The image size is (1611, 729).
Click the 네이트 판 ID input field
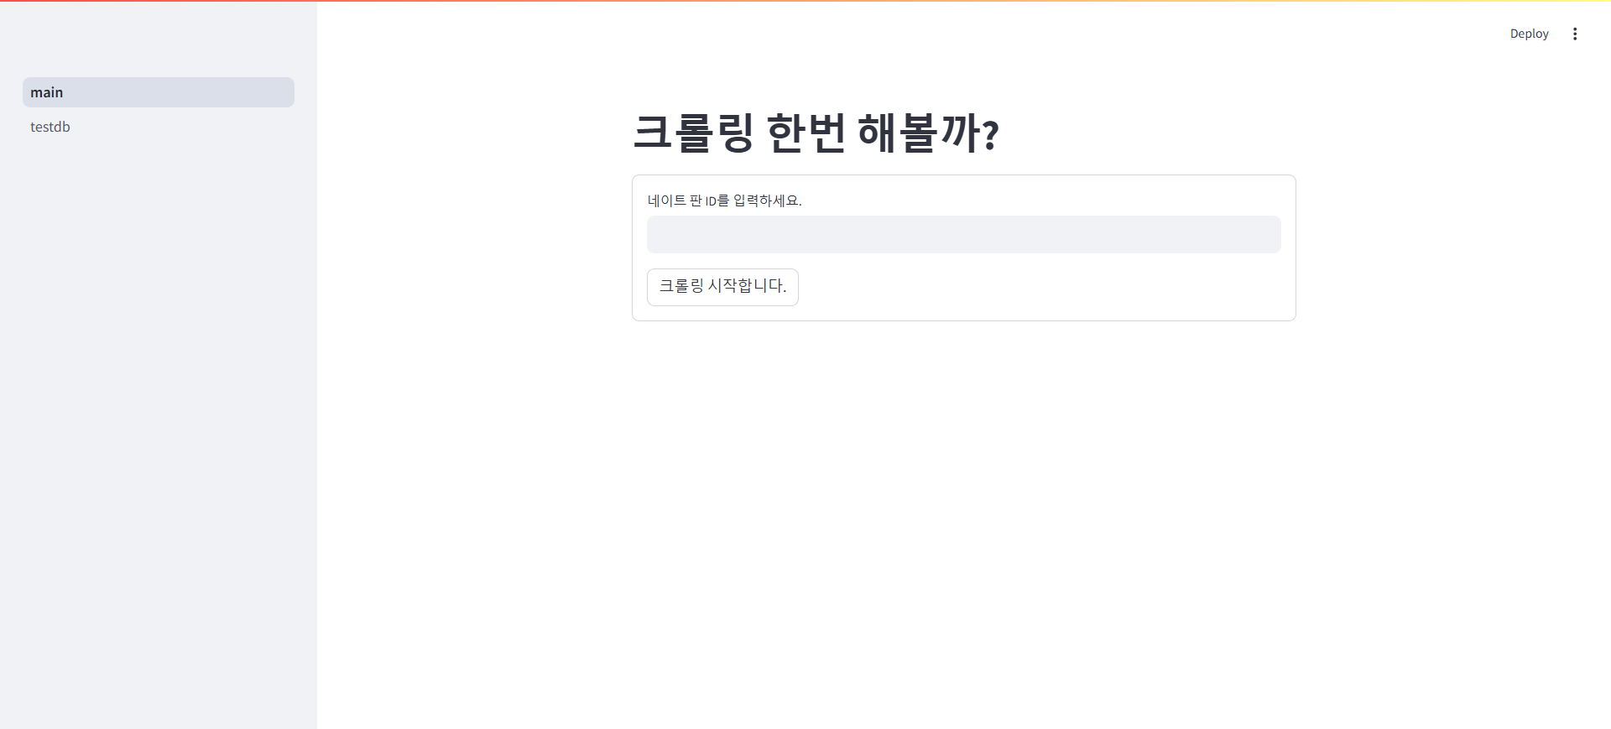click(963, 234)
